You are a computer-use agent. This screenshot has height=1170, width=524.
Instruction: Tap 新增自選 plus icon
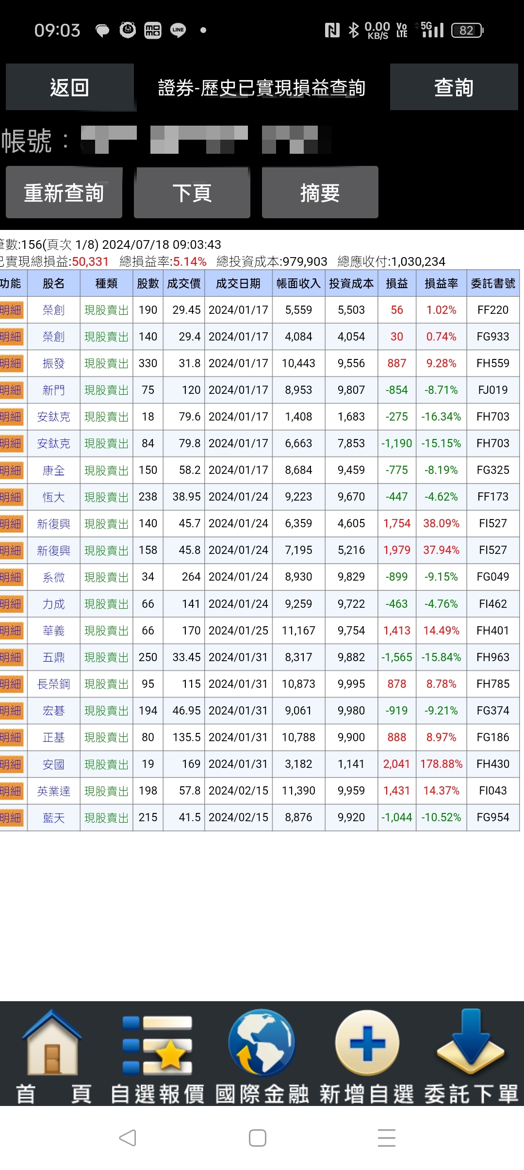tap(367, 1043)
